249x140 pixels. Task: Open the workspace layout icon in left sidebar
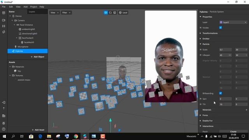pyautogui.click(x=4, y=13)
